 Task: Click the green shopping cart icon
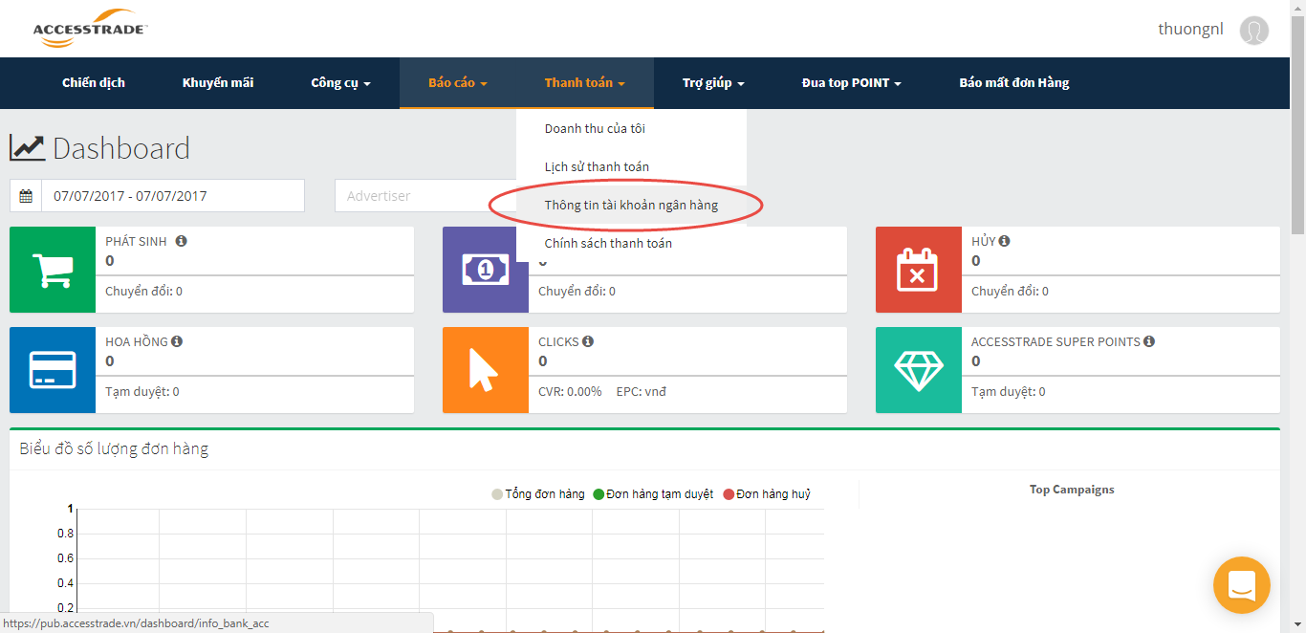[53, 270]
